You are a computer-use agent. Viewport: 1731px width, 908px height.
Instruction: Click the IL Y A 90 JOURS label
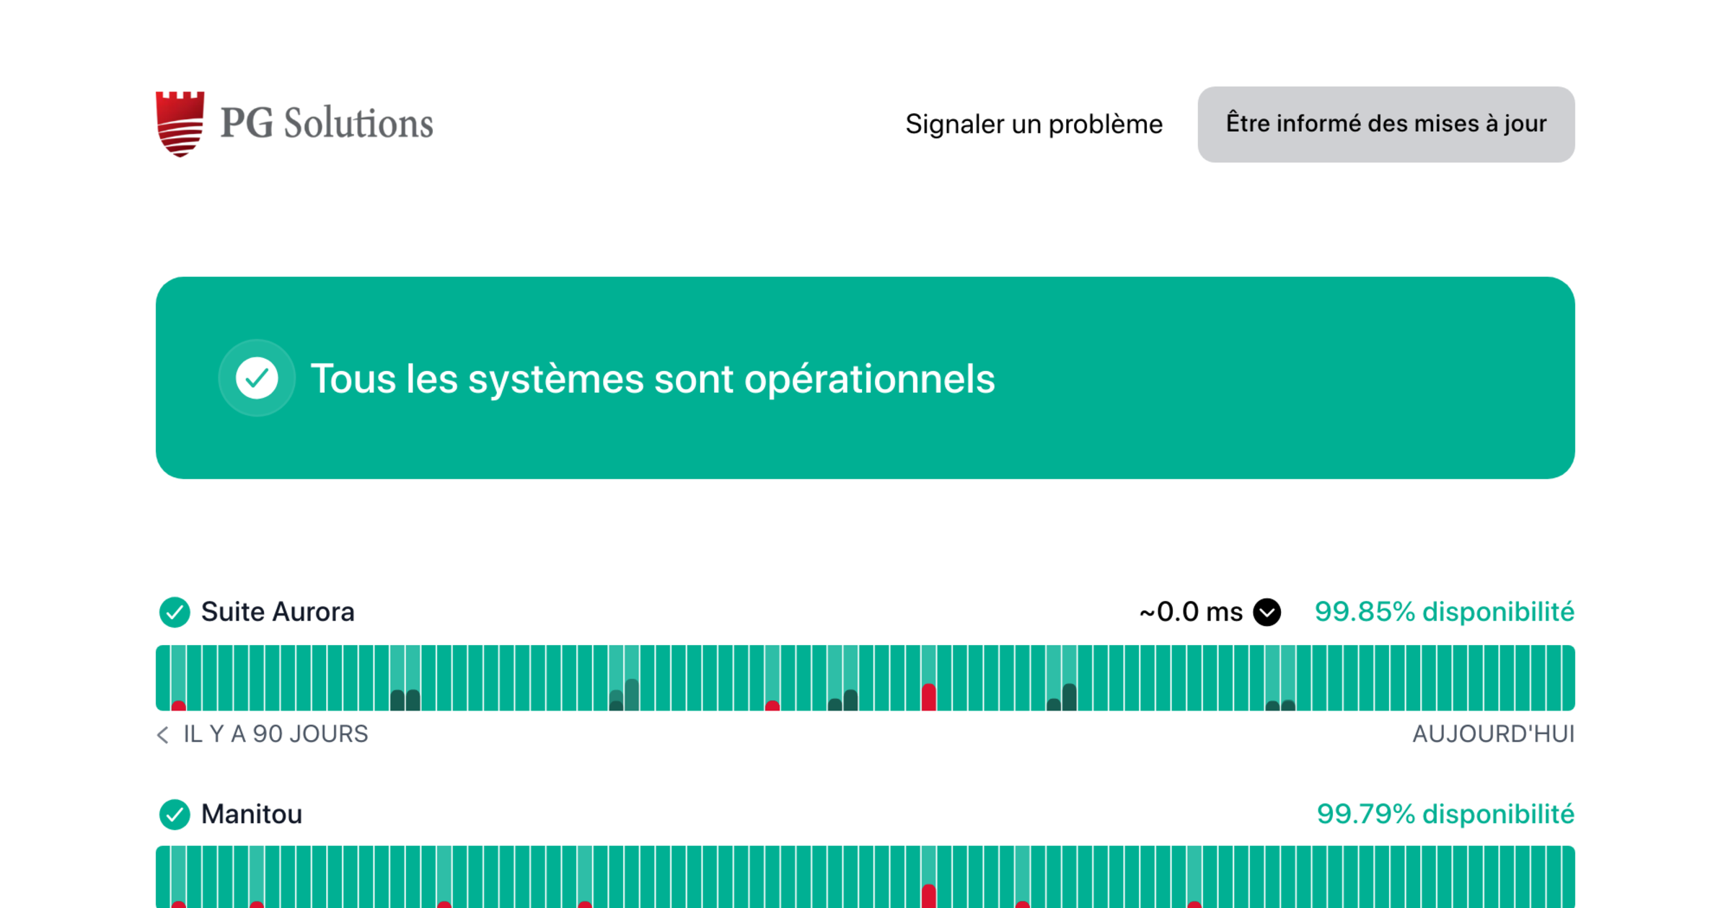276,734
